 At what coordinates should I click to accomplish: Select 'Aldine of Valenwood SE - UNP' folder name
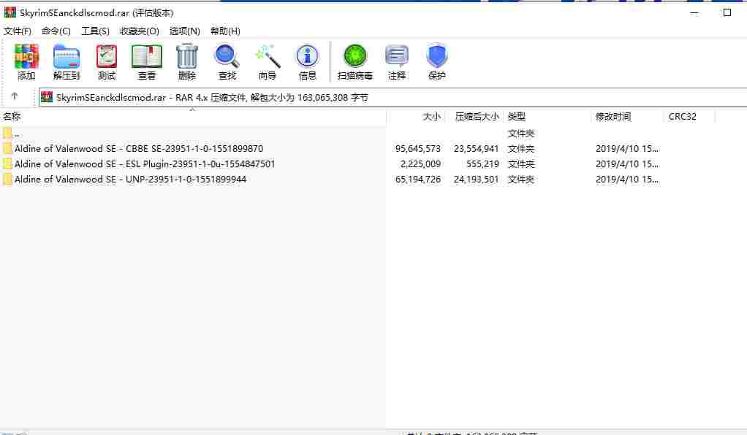(x=131, y=180)
